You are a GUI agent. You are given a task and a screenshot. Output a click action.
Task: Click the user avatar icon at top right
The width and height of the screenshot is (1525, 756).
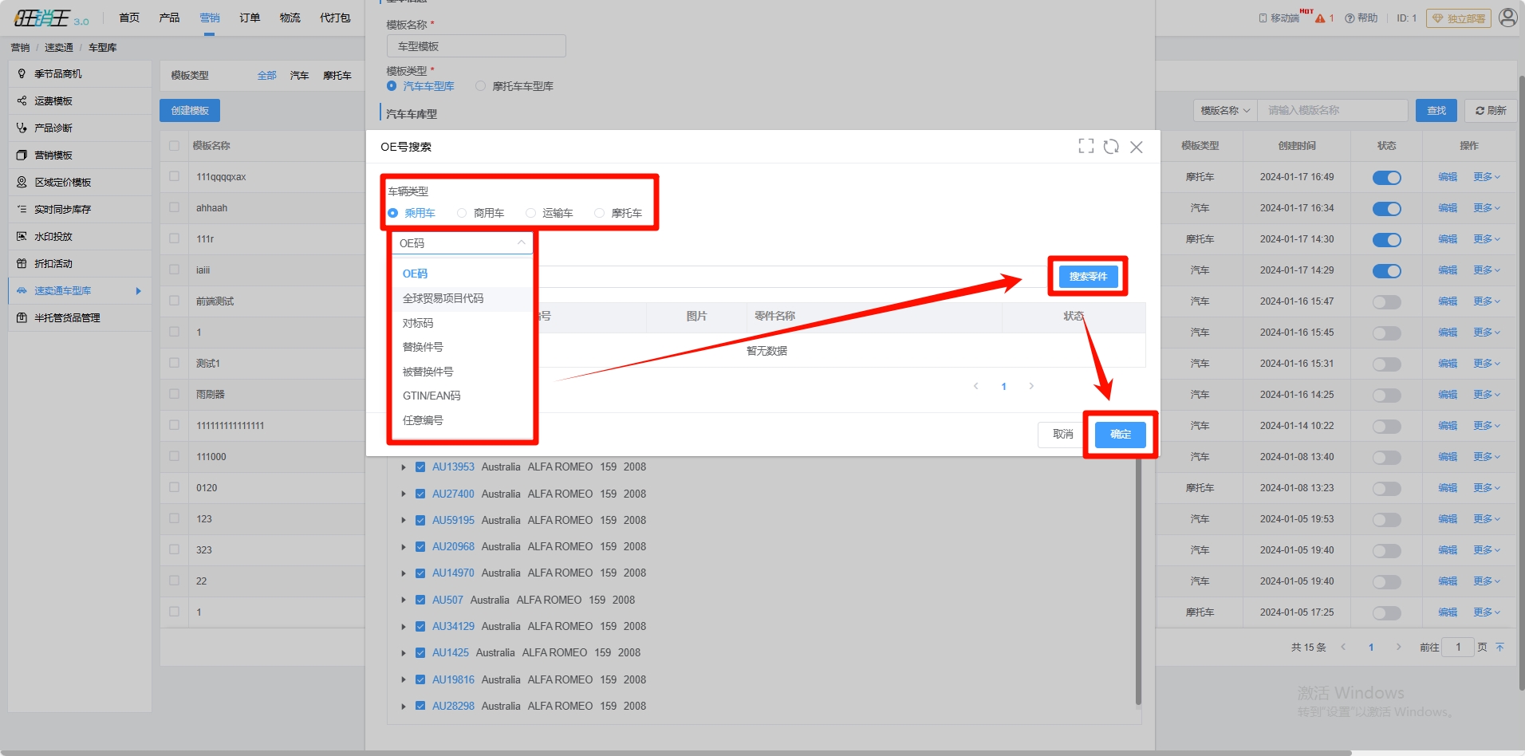click(x=1507, y=18)
